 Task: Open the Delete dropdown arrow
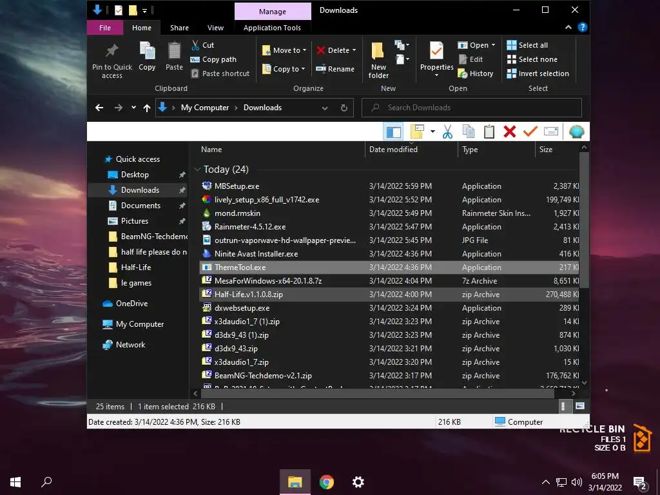(354, 50)
